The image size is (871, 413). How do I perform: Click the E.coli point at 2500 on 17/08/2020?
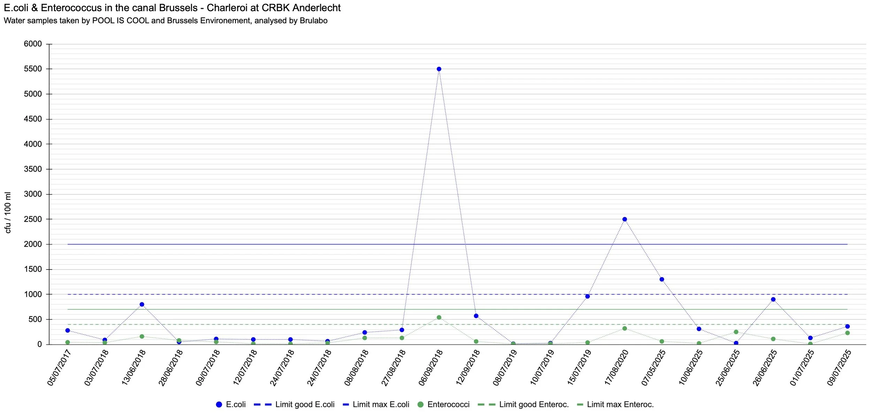coord(625,219)
